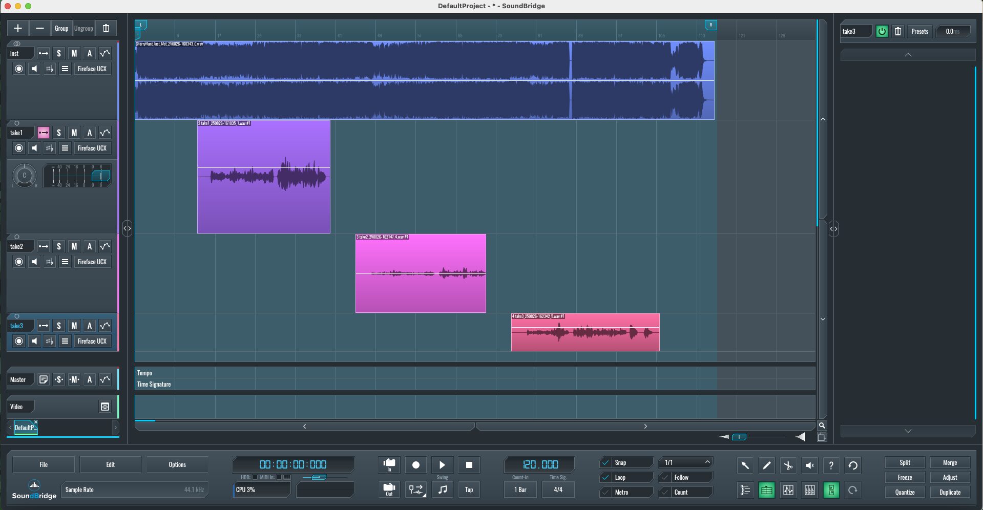
Task: Click the Master track note icon
Action: 44,379
